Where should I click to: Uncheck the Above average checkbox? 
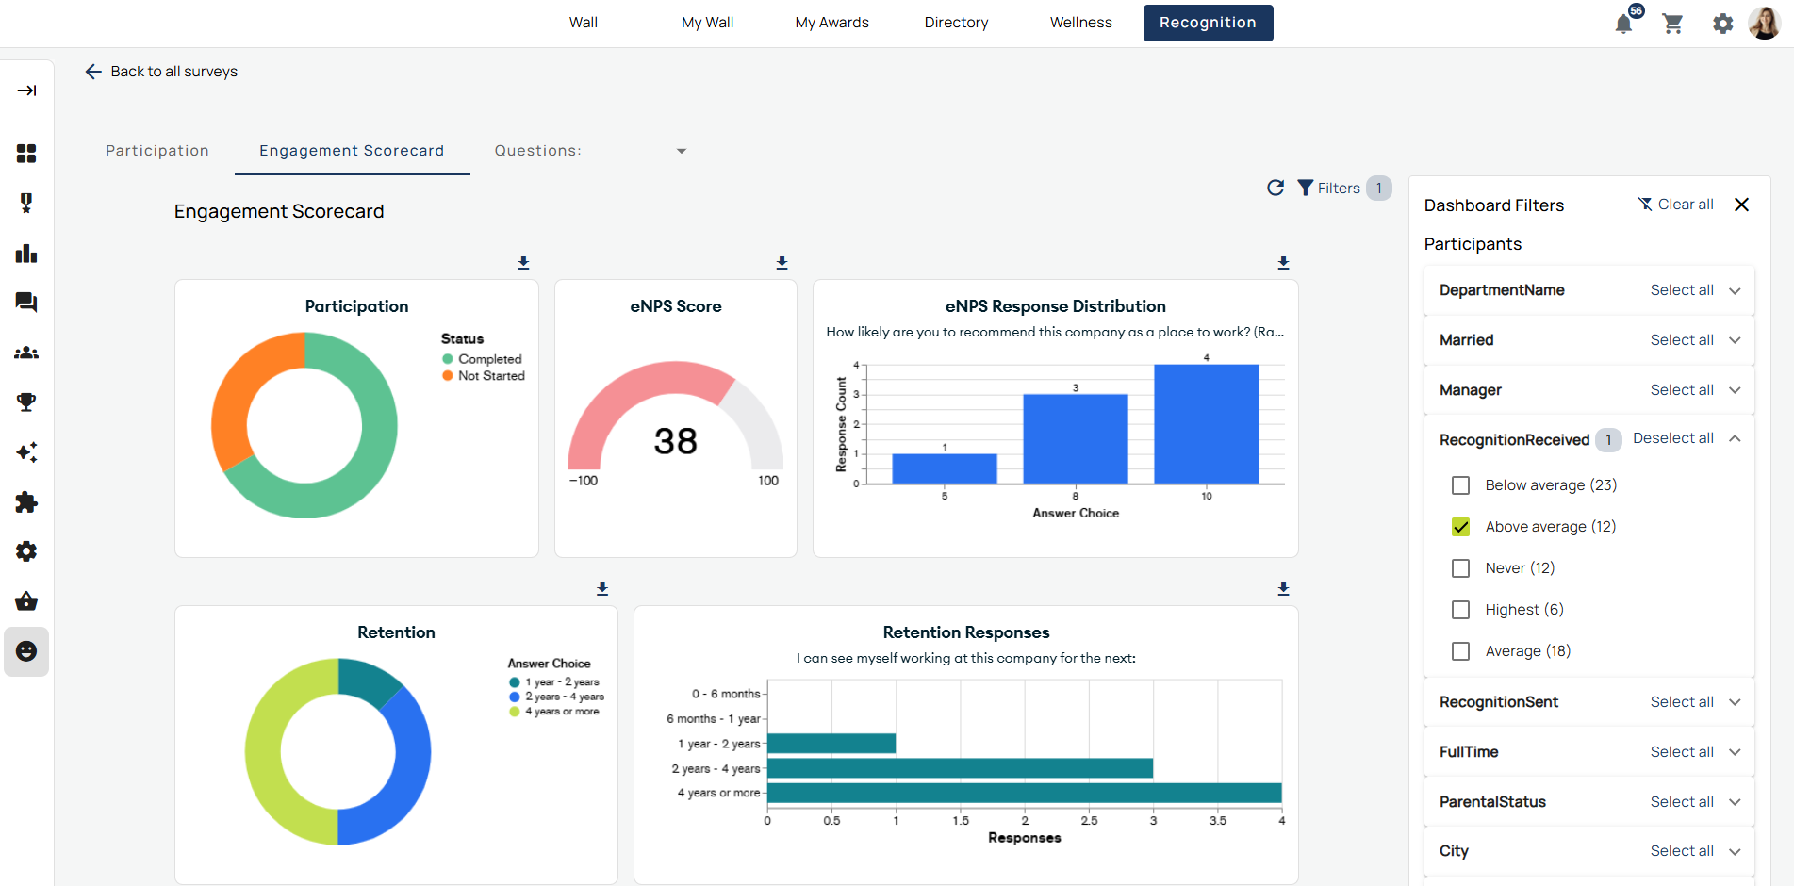pyautogui.click(x=1461, y=527)
